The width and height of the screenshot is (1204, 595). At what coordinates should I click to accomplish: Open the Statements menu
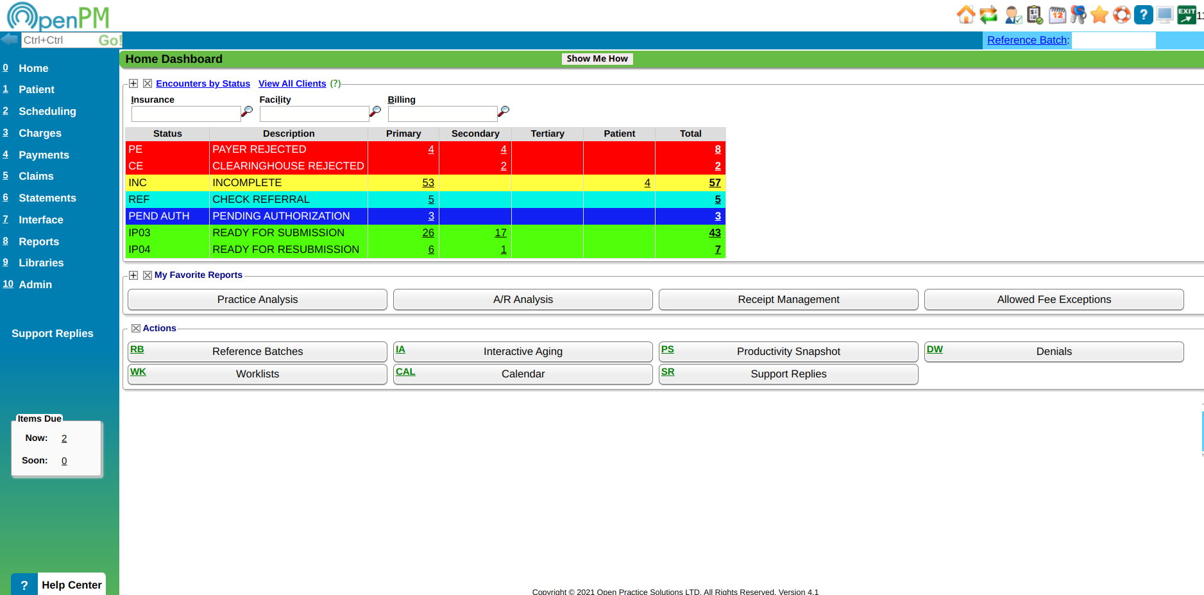pyautogui.click(x=47, y=198)
